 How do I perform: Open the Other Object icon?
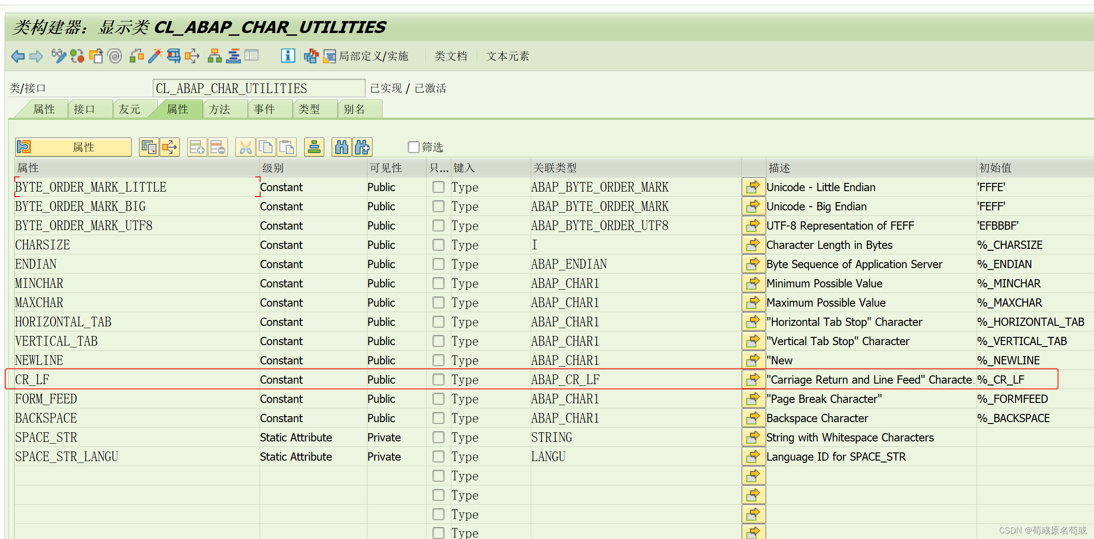(x=96, y=56)
